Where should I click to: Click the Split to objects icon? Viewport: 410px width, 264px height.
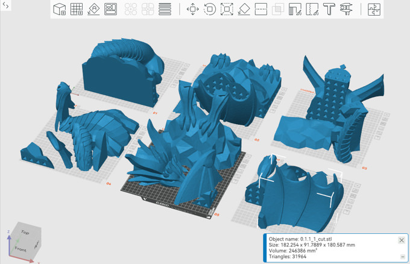[x=130, y=9]
